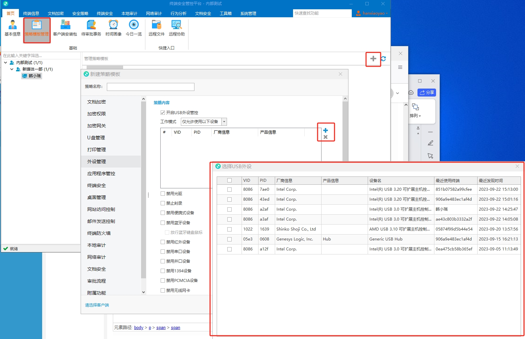Switch to 网络审计 ribbon tab
This screenshot has width=525, height=339.
point(154,14)
